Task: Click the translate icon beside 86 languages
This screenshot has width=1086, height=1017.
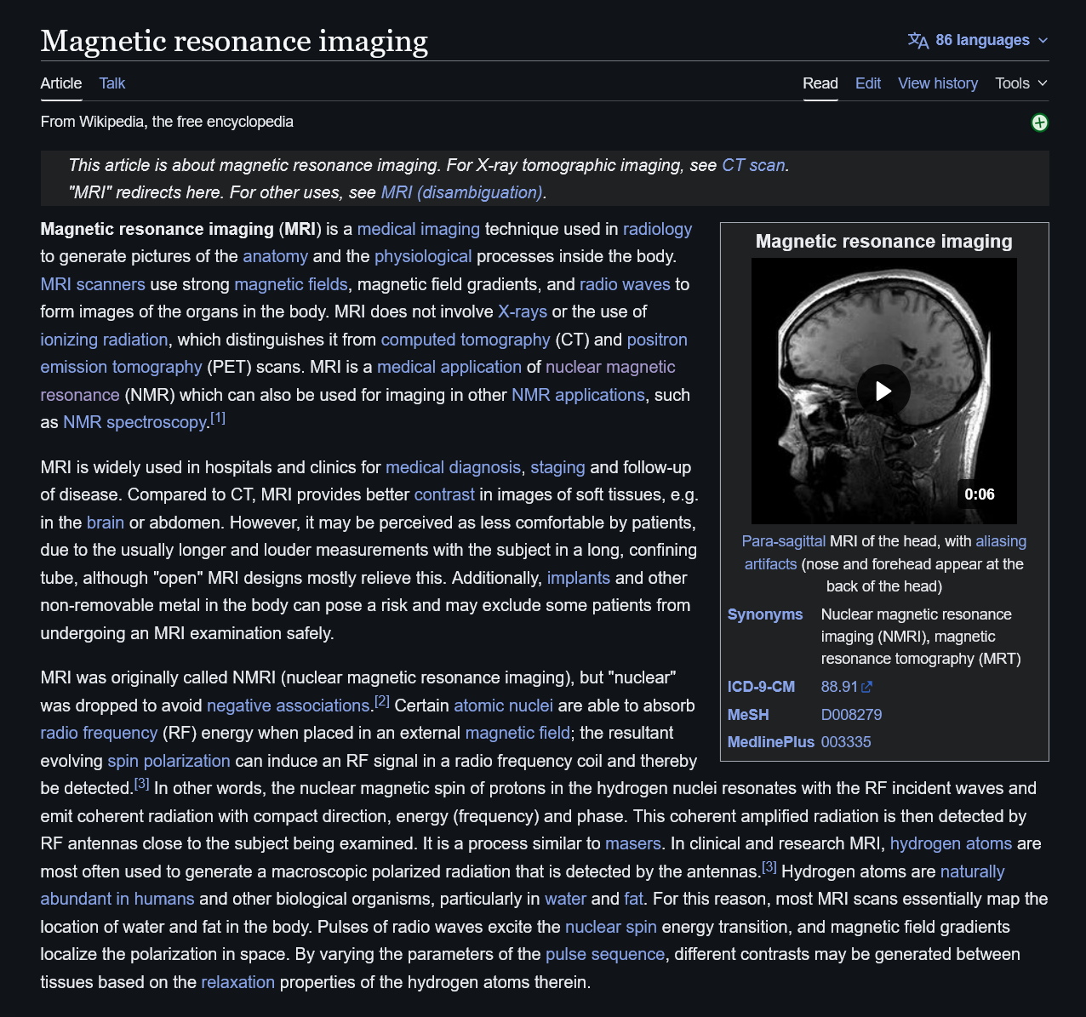Action: [918, 41]
